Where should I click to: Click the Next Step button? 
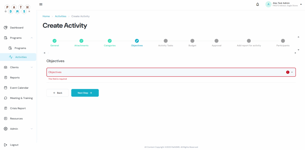85,93
